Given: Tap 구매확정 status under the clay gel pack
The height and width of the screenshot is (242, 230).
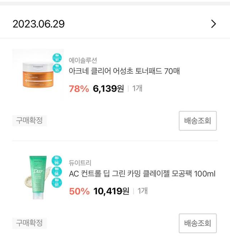Looking at the screenshot, I should click(x=29, y=223).
